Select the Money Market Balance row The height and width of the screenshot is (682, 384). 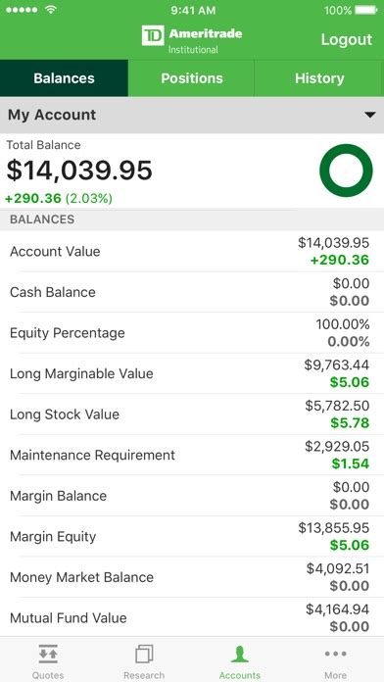point(192,577)
